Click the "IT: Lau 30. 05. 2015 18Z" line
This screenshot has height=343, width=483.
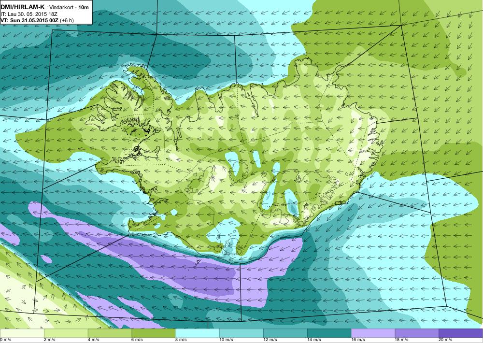(29, 14)
